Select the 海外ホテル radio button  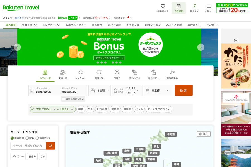coord(37,138)
